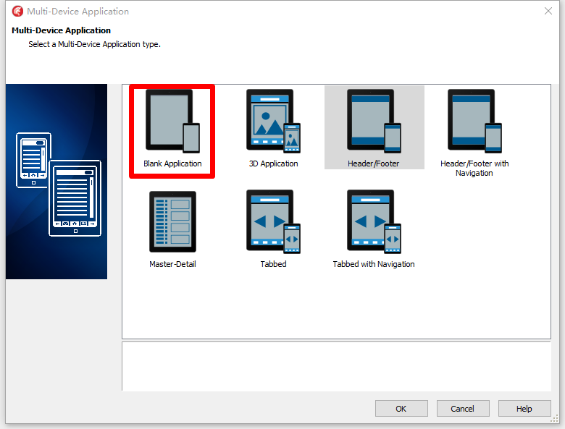Click the "Header/Footer" label text

374,163
